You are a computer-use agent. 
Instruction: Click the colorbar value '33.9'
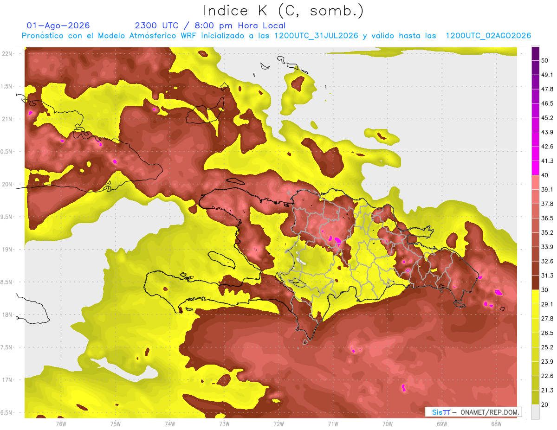pyautogui.click(x=548, y=247)
